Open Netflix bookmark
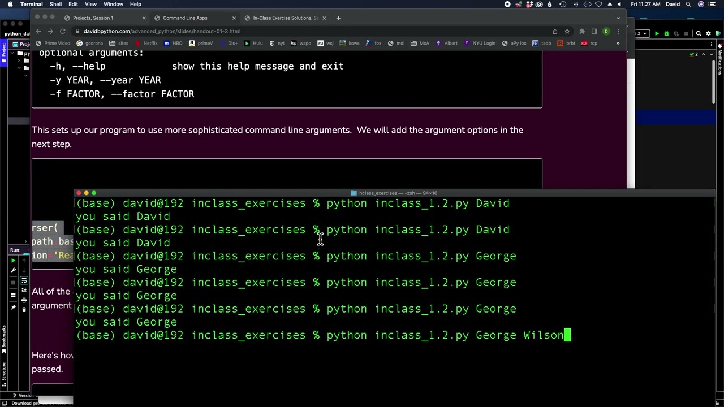This screenshot has width=724, height=407. [146, 43]
